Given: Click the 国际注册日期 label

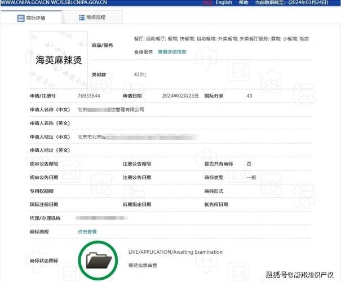Looking at the screenshot, I should pyautogui.click(x=44, y=205).
